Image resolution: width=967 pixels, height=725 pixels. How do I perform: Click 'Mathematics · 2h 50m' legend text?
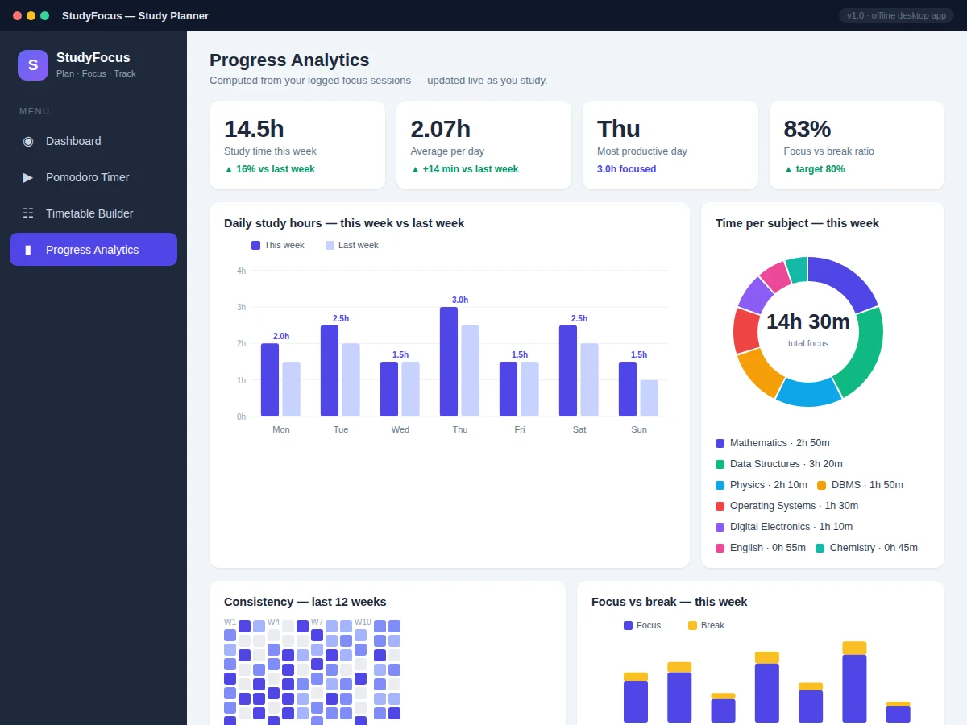pos(779,443)
